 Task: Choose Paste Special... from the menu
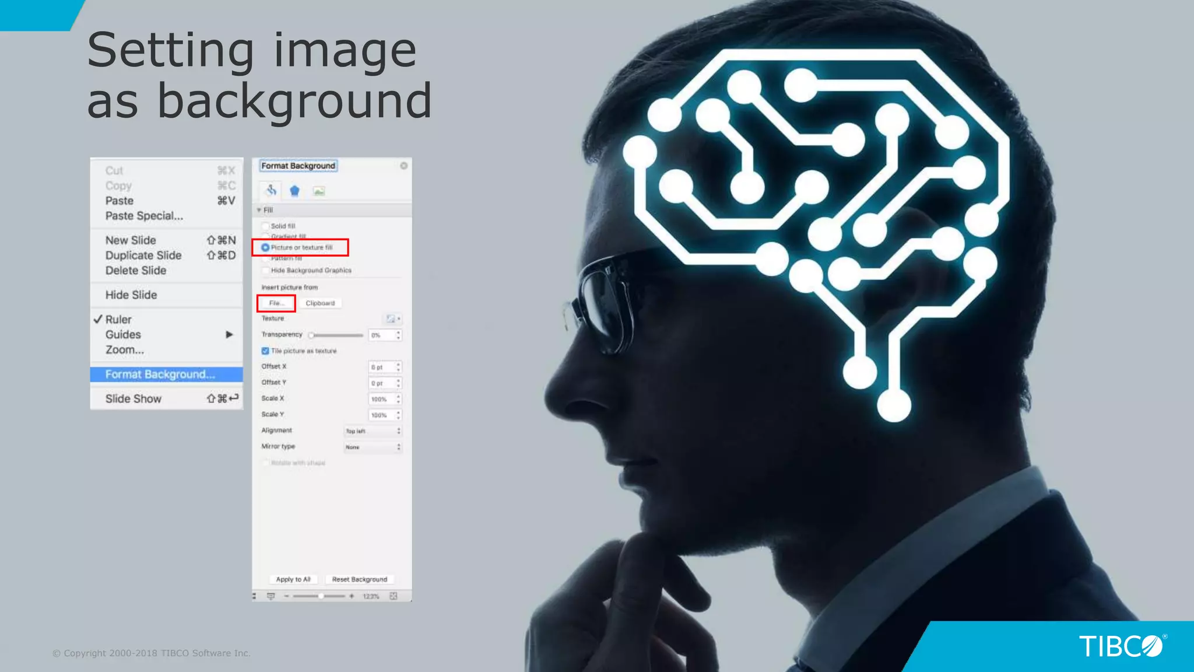(167, 216)
